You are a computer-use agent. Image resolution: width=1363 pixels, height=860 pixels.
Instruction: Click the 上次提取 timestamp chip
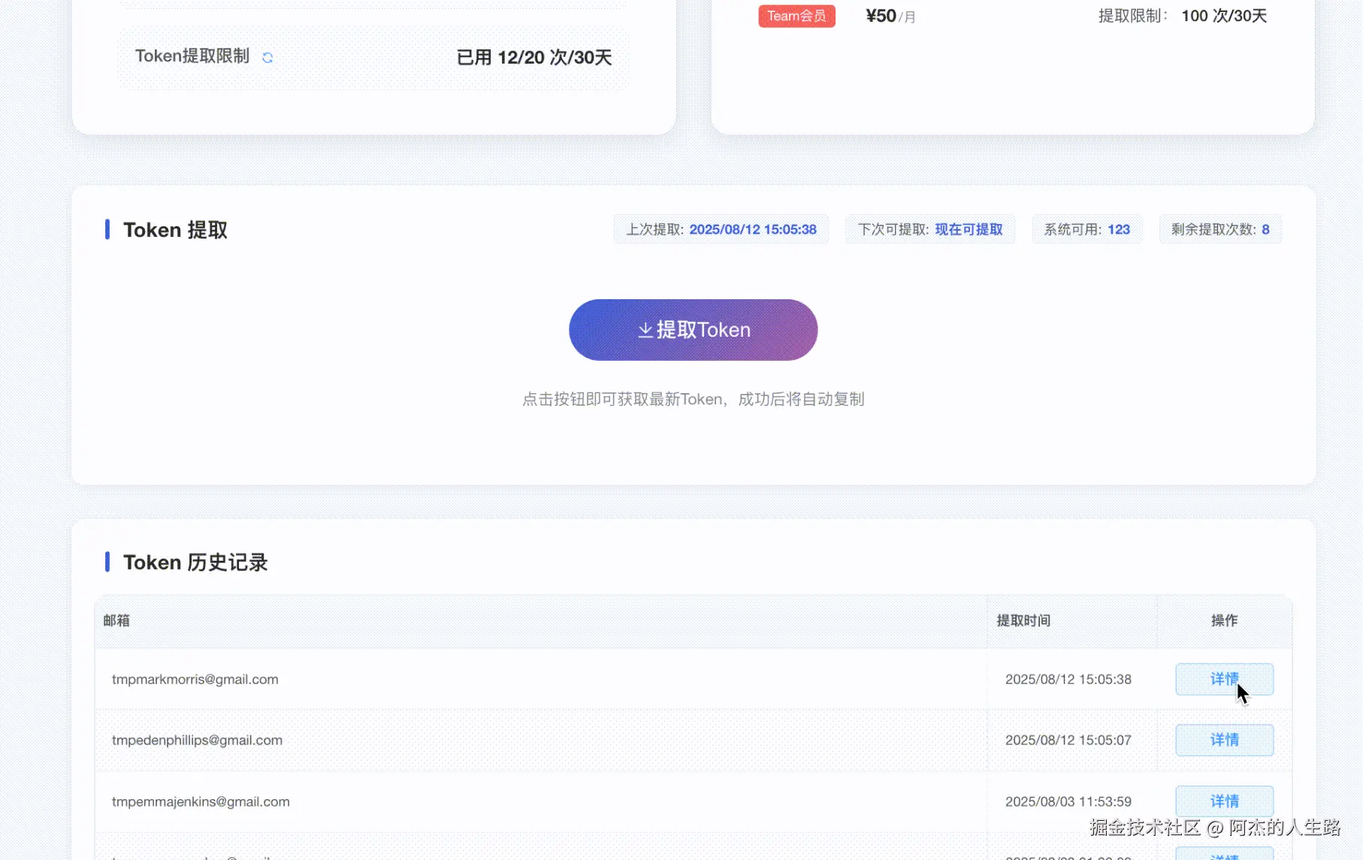tap(721, 229)
